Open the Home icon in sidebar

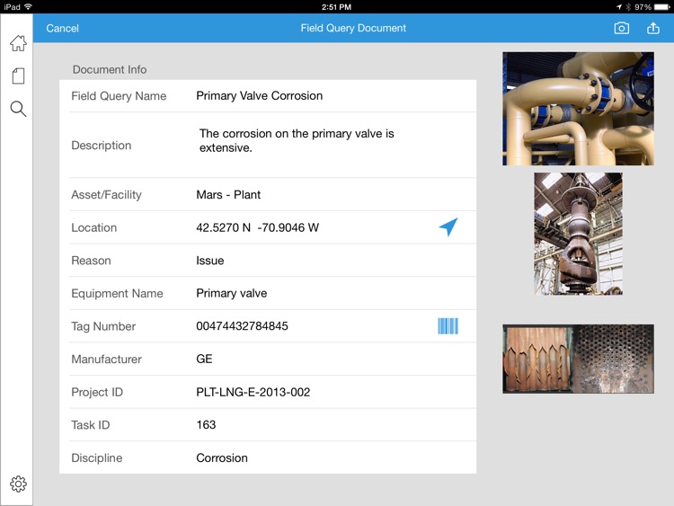[x=18, y=43]
